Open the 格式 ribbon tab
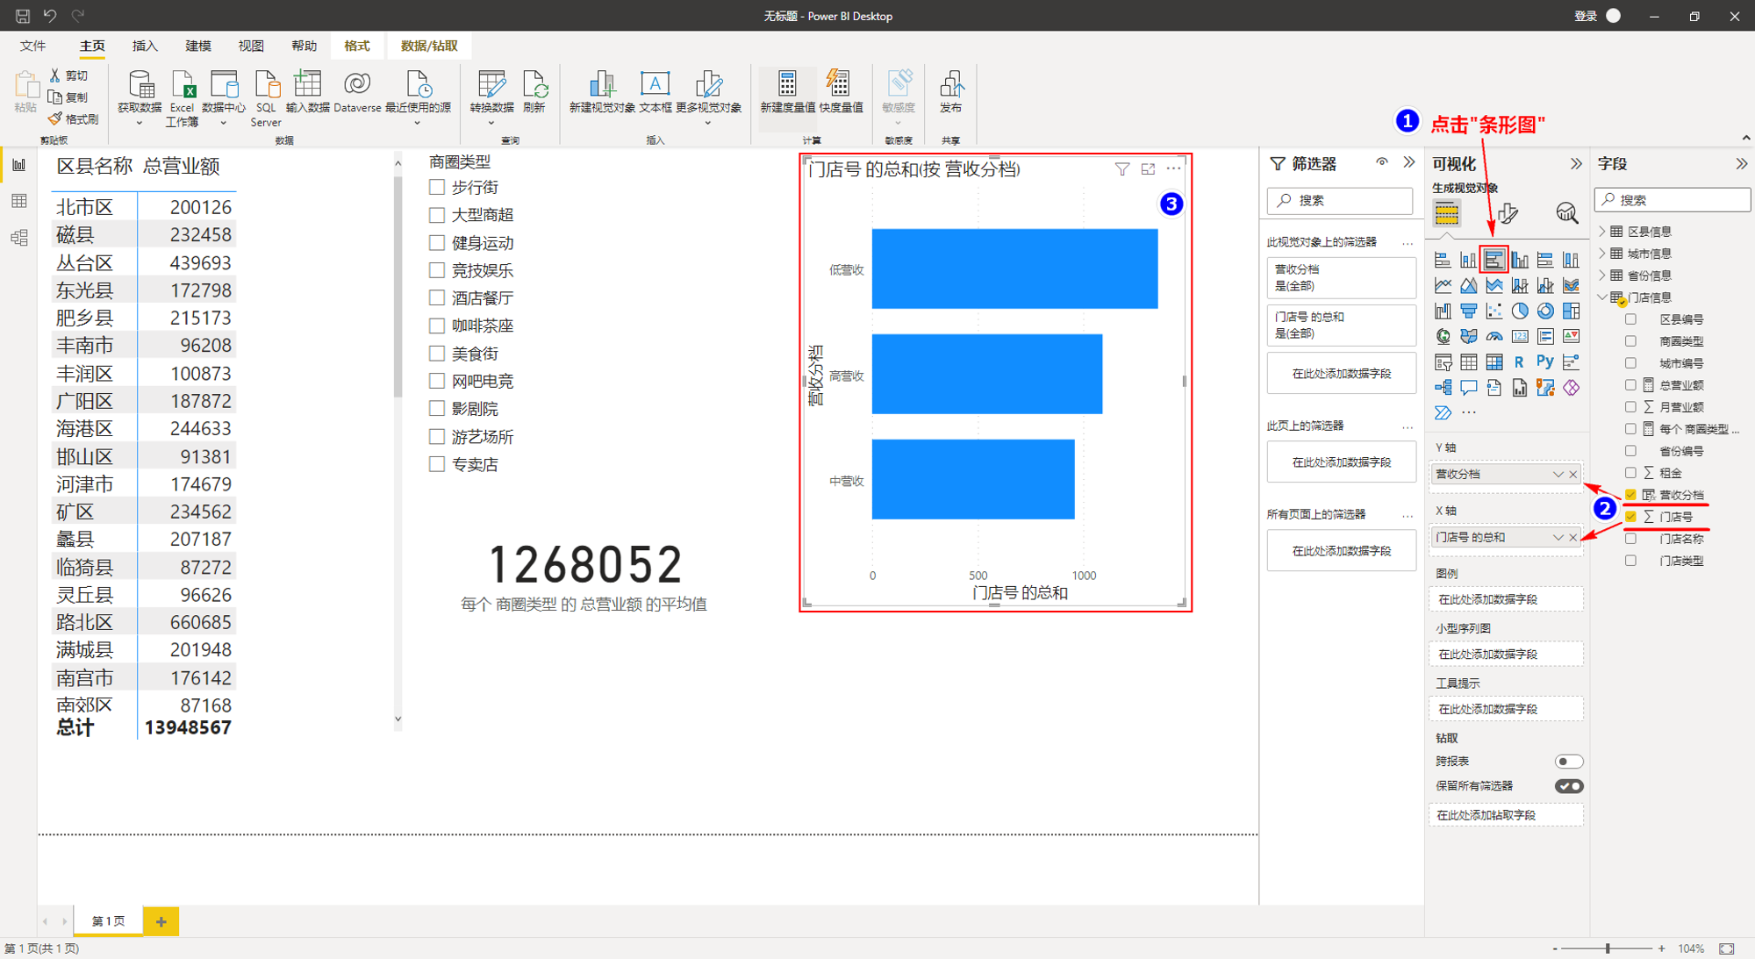This screenshot has width=1755, height=959. (357, 46)
